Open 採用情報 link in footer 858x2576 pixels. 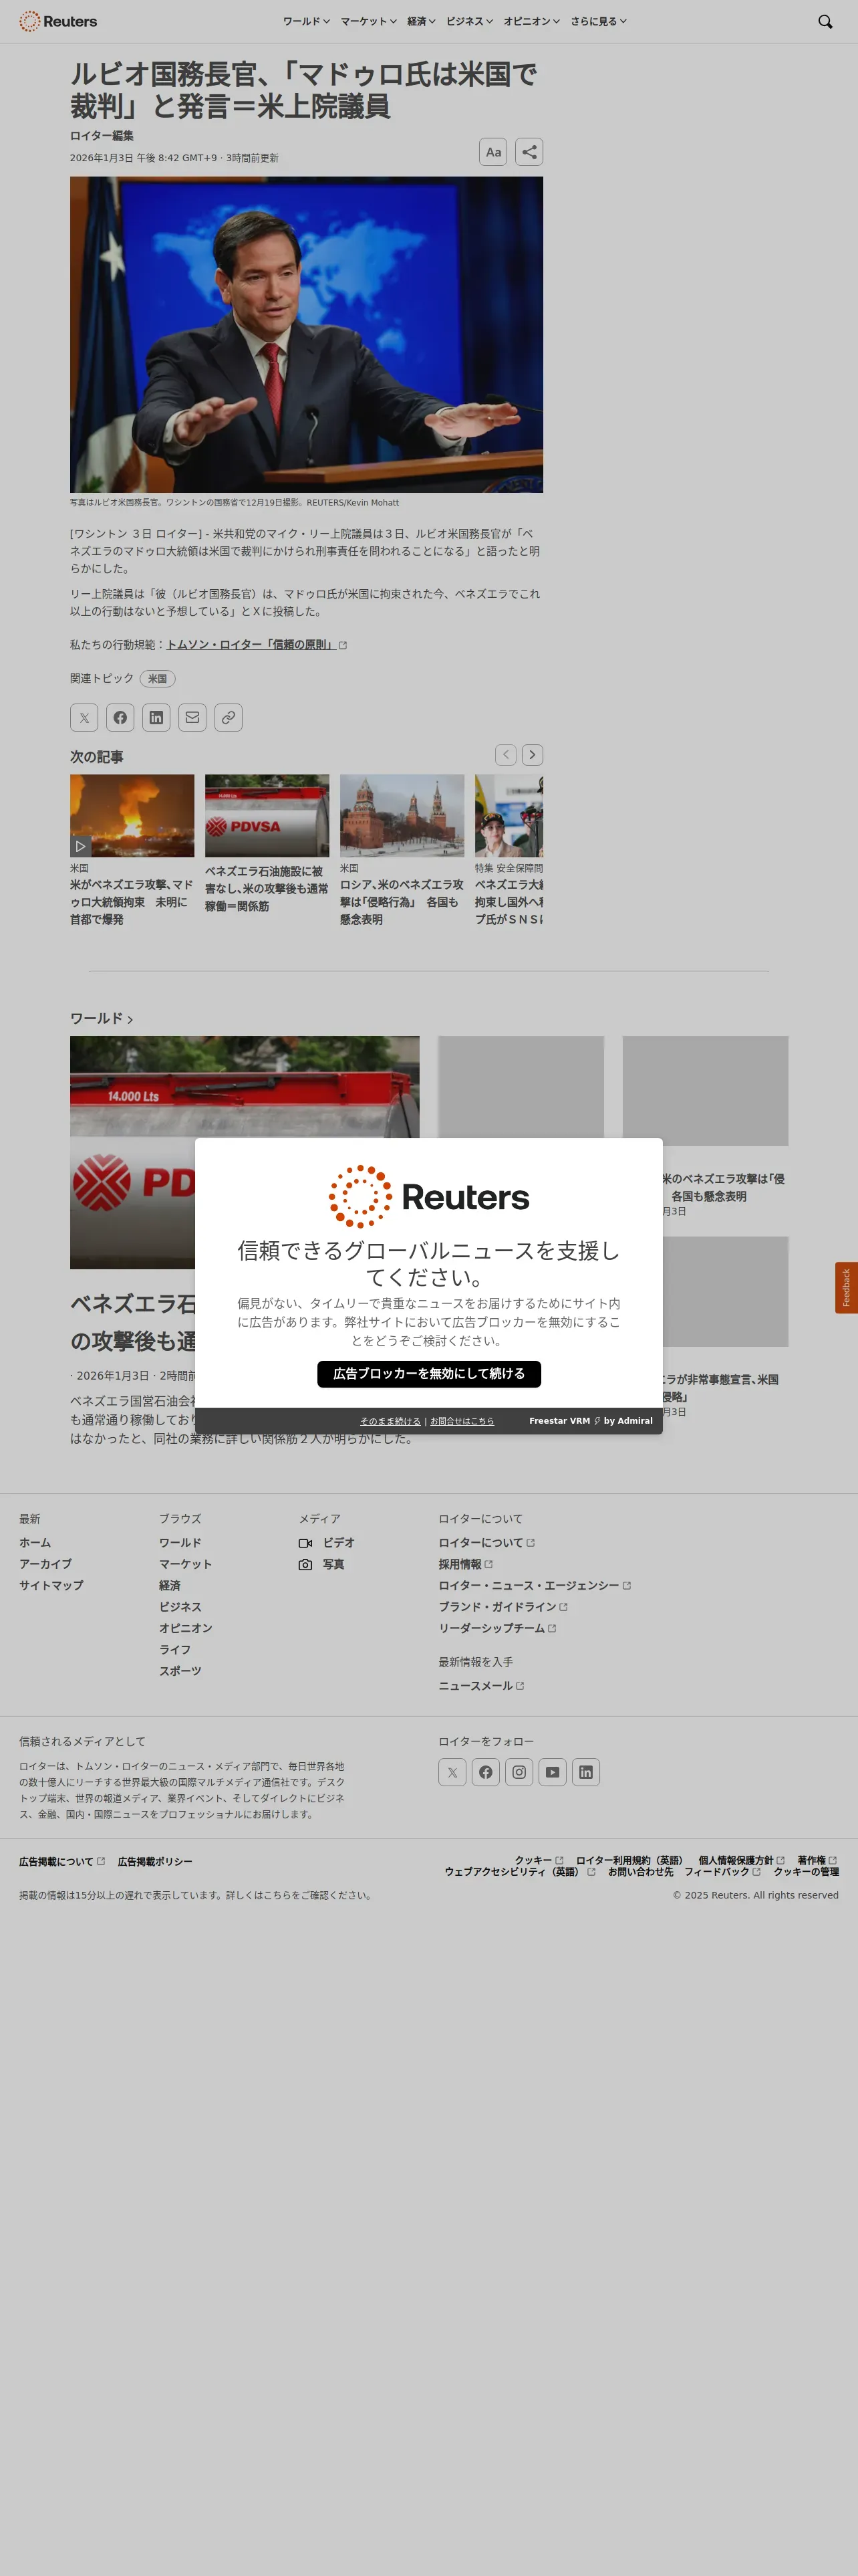[x=466, y=1564]
